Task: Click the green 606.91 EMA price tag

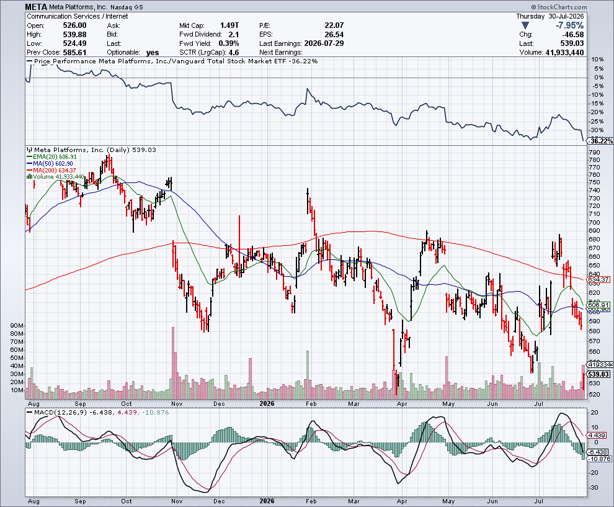Action: (x=598, y=305)
